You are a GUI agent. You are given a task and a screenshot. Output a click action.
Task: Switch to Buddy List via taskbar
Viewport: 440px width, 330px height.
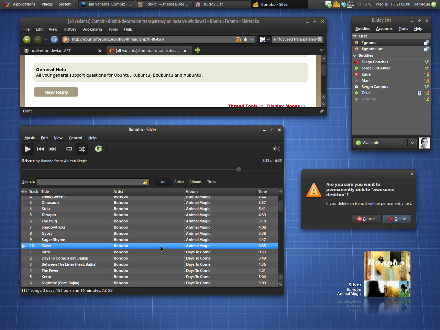coord(221,4)
